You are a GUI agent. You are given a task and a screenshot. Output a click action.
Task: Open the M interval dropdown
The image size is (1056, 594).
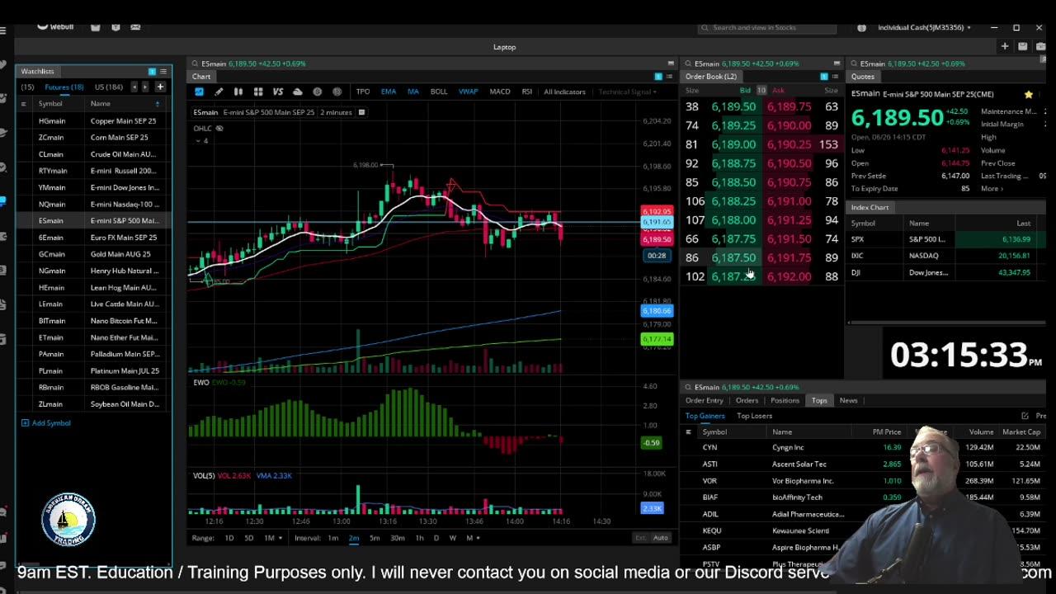[x=471, y=538]
